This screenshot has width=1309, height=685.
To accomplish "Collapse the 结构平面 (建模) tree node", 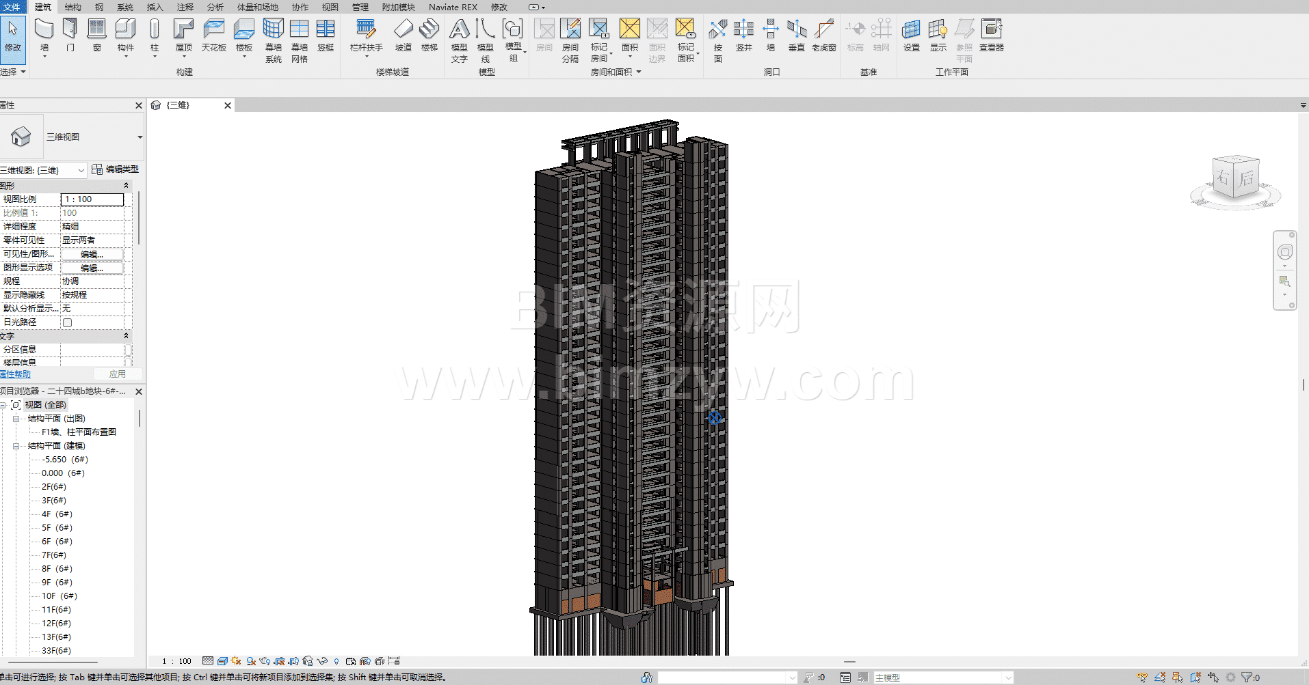I will tap(16, 446).
